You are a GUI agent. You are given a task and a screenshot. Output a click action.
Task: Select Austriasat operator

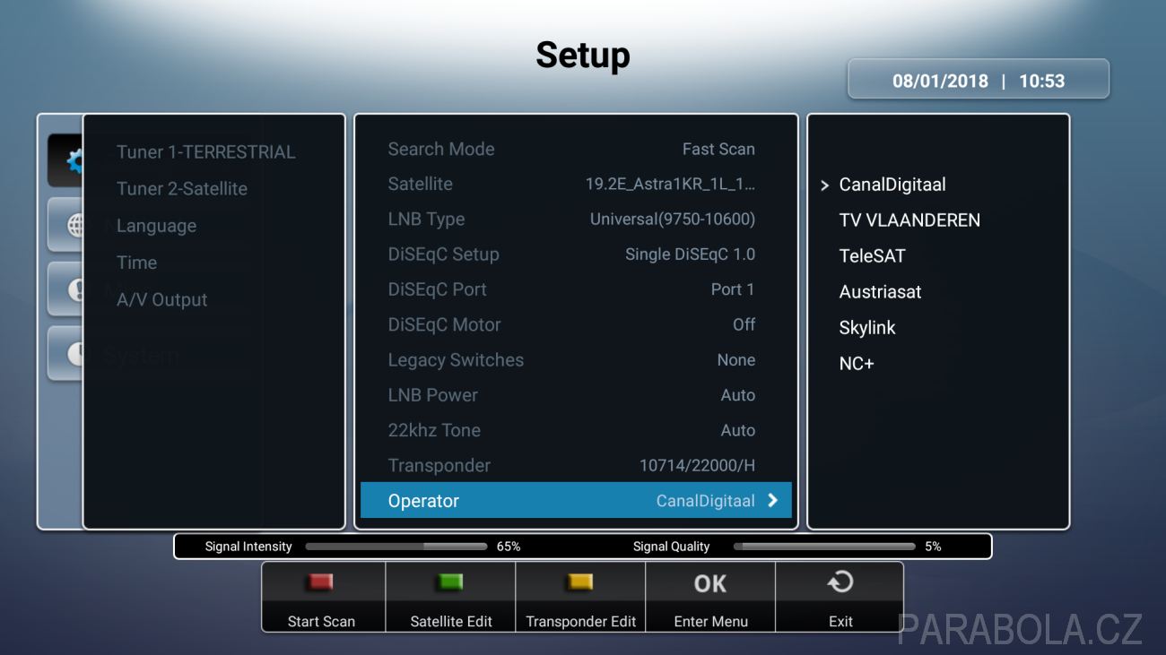pyautogui.click(x=880, y=292)
